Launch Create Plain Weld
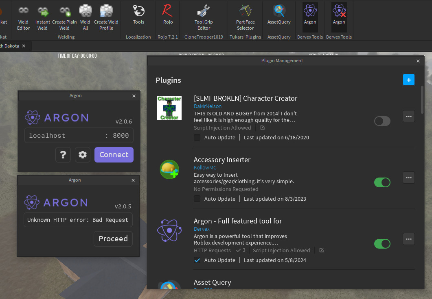 click(x=64, y=16)
